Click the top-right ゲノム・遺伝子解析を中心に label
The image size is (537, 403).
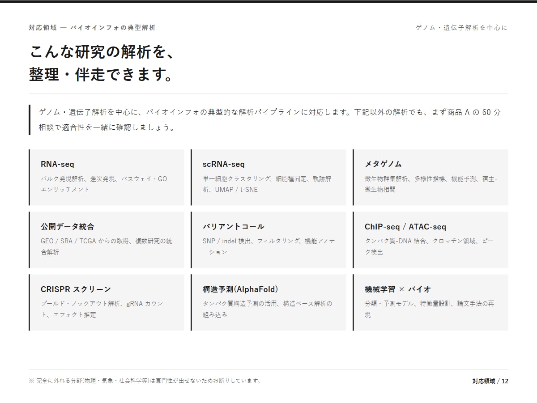tap(462, 28)
